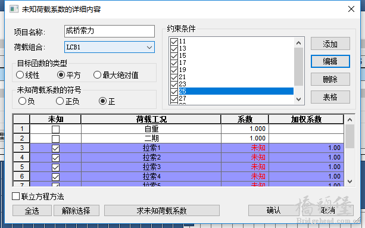Uncheck constraint 15 in the list
The height and width of the screenshot is (228, 365).
pyautogui.click(x=174, y=56)
